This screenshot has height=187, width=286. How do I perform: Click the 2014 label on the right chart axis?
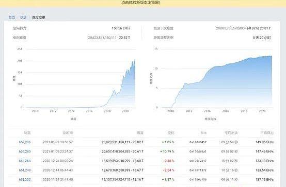click(207, 111)
